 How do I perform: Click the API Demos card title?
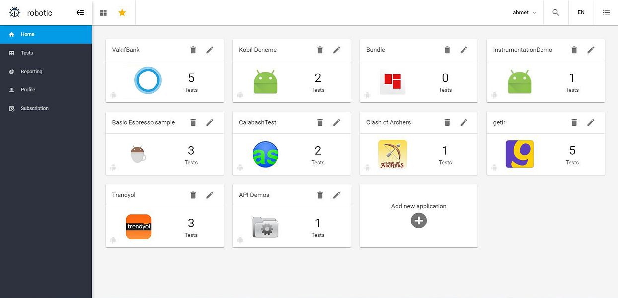tap(254, 195)
